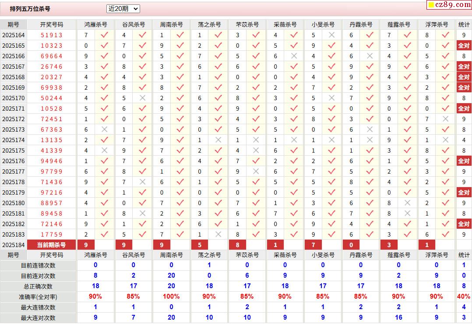Click the 全对 badge in row 2025182
The image size is (472, 324).
464,224
